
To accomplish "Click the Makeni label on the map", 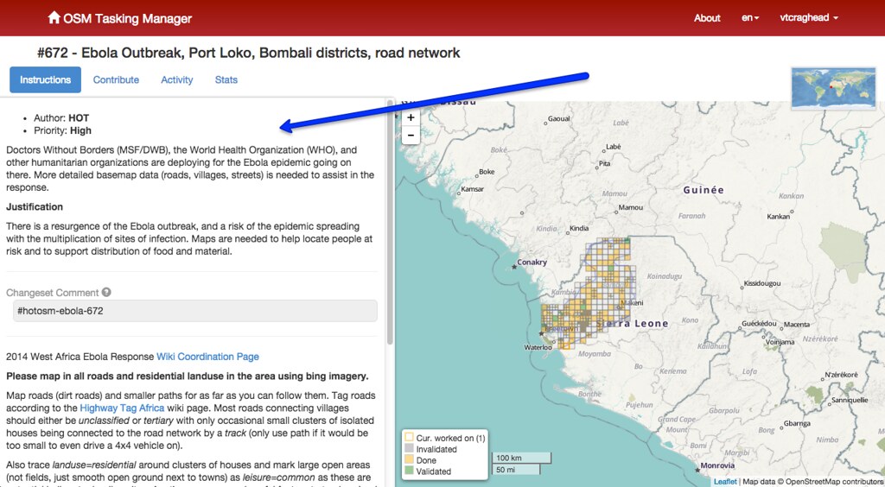I will (632, 303).
